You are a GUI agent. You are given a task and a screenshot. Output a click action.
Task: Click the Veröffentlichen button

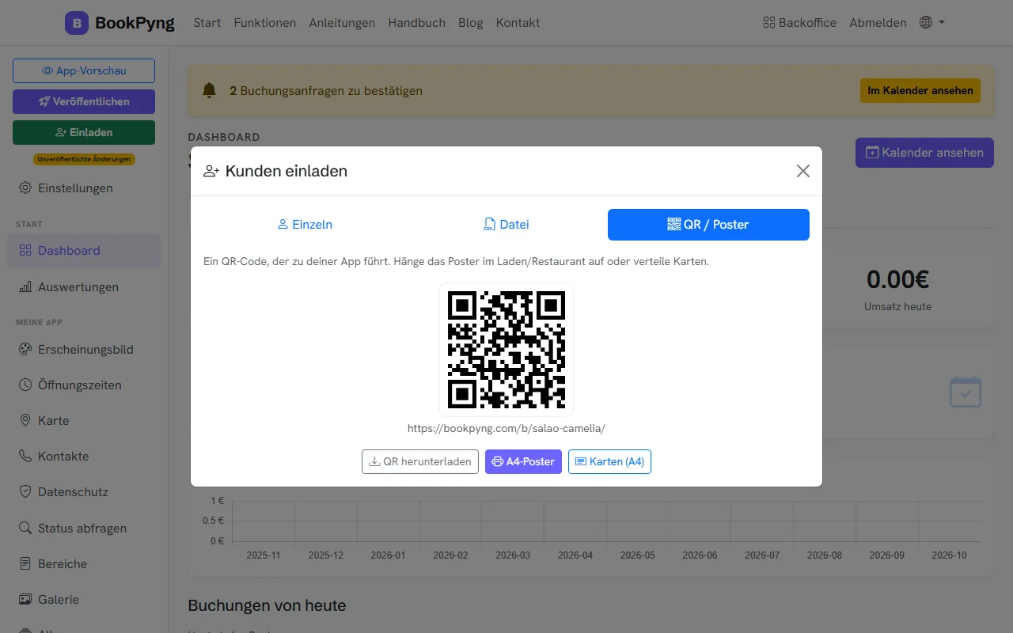coord(84,101)
